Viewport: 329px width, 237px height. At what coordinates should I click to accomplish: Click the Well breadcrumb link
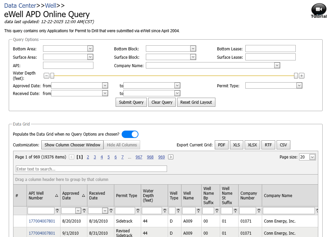[50, 5]
